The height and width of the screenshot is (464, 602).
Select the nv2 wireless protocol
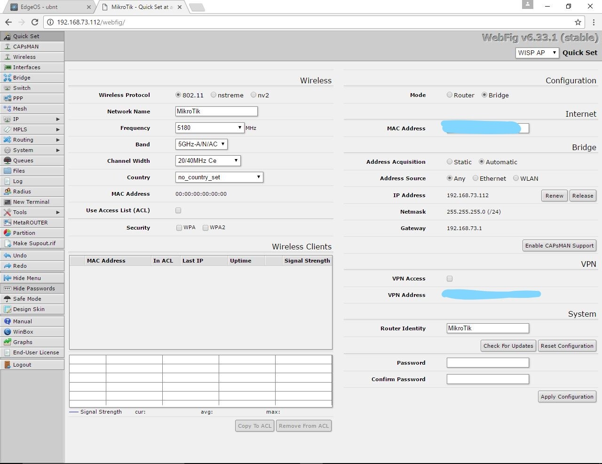[x=253, y=95]
